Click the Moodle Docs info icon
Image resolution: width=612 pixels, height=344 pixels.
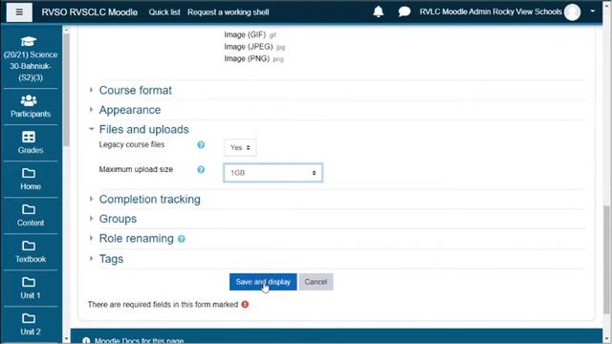click(86, 340)
